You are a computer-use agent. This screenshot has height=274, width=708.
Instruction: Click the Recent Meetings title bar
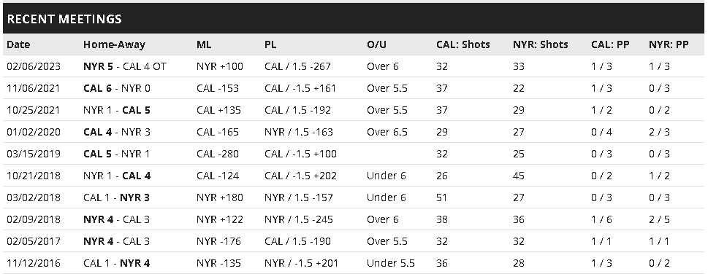354,18
